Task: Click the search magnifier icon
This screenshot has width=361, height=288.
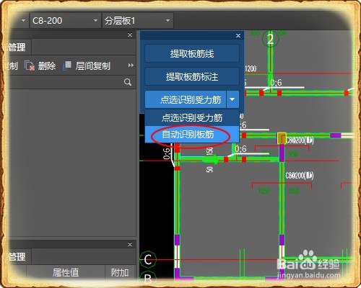Action: click(x=128, y=82)
